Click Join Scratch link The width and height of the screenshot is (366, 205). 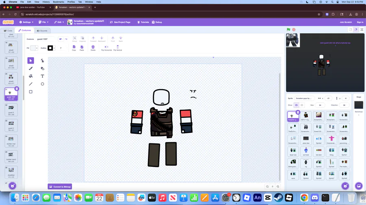pyautogui.click(x=346, y=22)
